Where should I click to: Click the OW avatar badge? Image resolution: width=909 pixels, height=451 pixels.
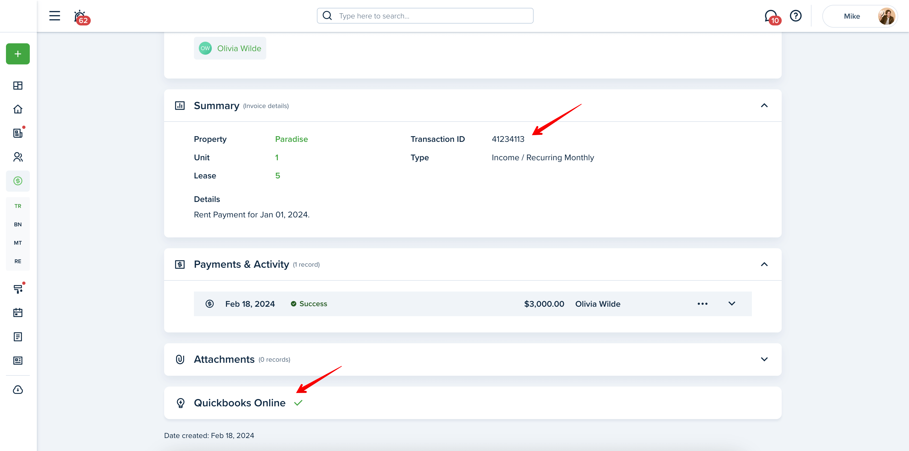click(x=205, y=48)
